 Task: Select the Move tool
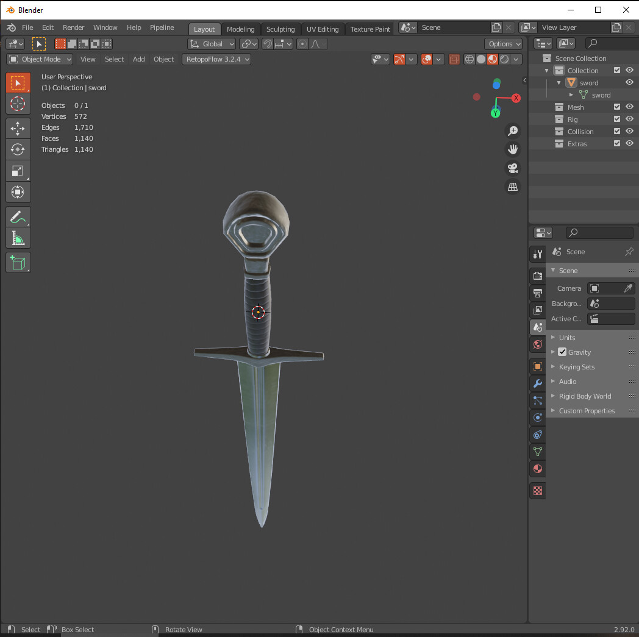point(18,128)
